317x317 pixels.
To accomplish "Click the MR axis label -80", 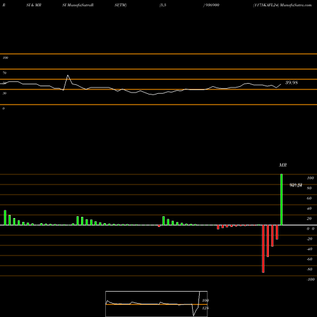I will (309, 269).
